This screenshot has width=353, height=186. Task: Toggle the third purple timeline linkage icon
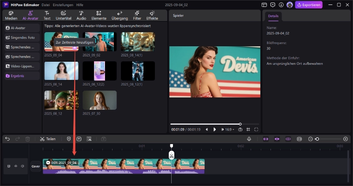tap(288, 139)
